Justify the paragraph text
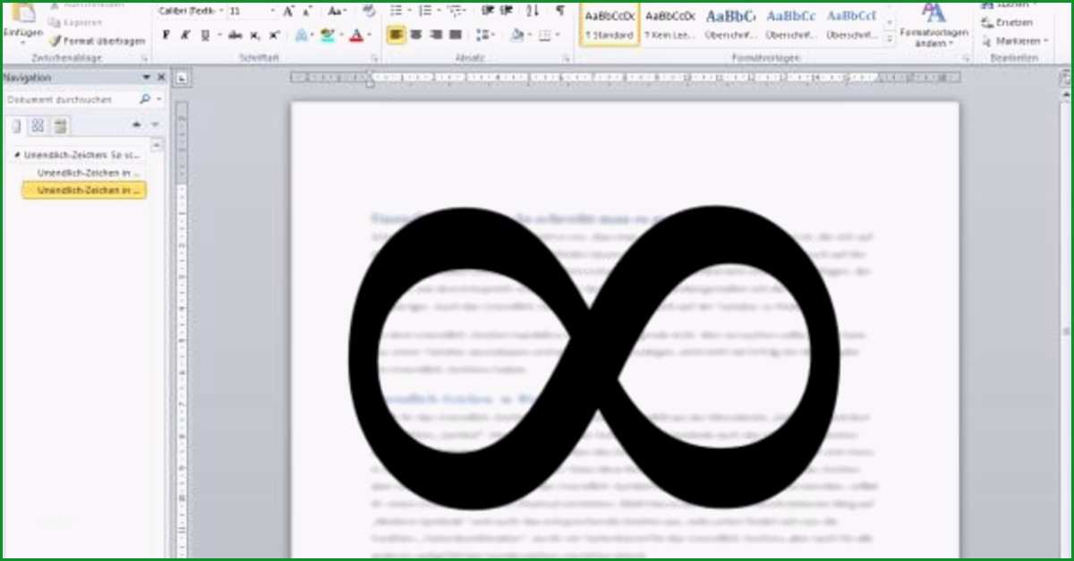 (455, 35)
